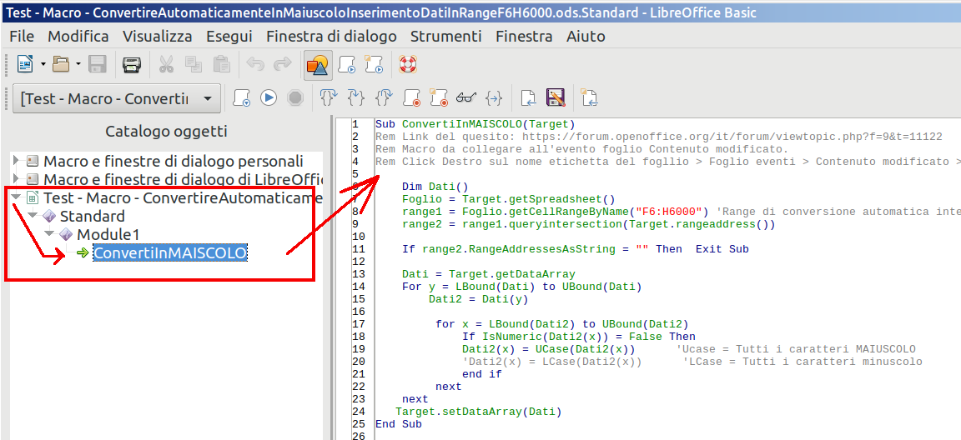Open the Select Module icon beside Help
Image resolution: width=961 pixels, height=440 pixels.
[373, 64]
